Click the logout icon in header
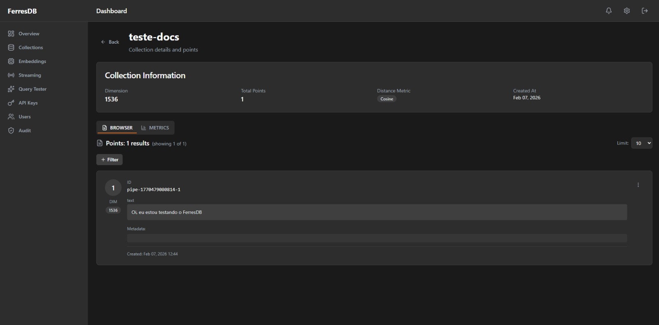The width and height of the screenshot is (659, 325). point(645,11)
